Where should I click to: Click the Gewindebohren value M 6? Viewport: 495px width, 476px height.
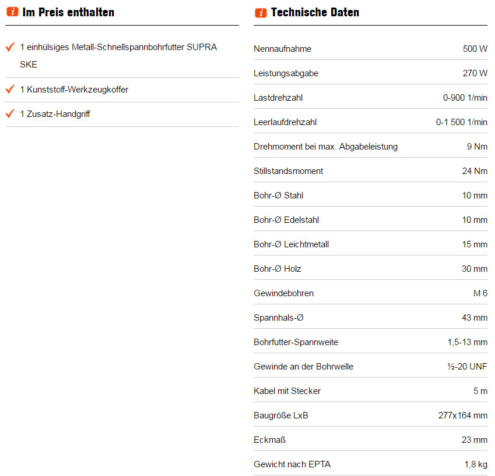click(480, 293)
